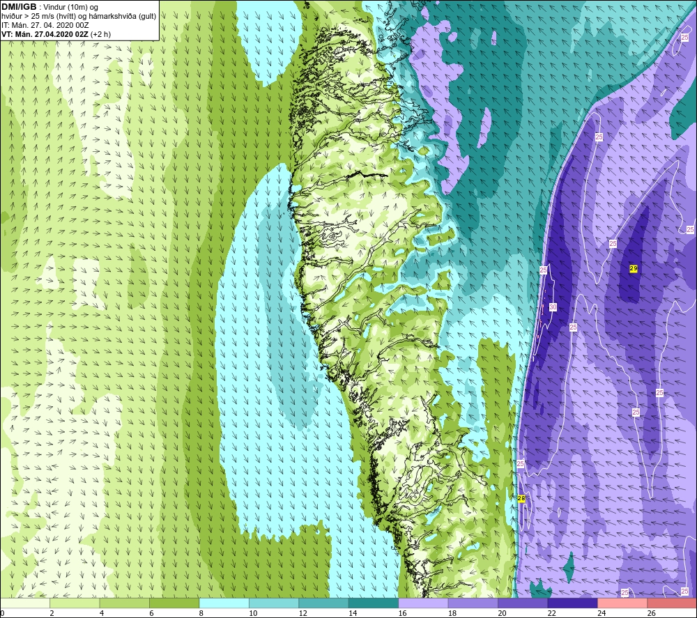Click the legend scale value '2'
This screenshot has height=618, width=697.
(52, 613)
